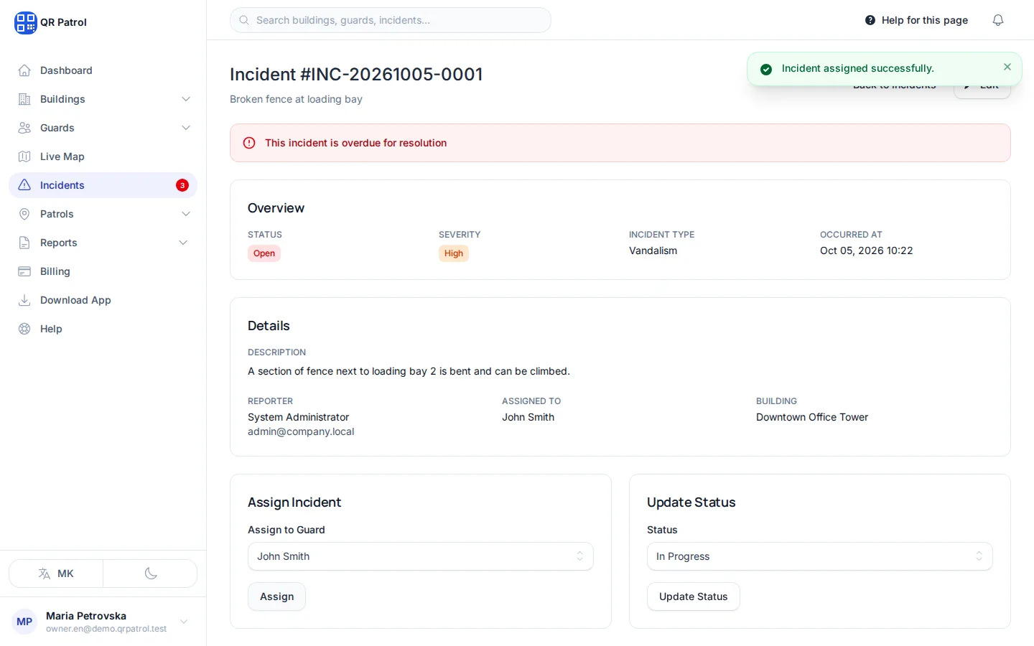The image size is (1034, 646).
Task: Open Help for this page link
Action: pyautogui.click(x=916, y=20)
